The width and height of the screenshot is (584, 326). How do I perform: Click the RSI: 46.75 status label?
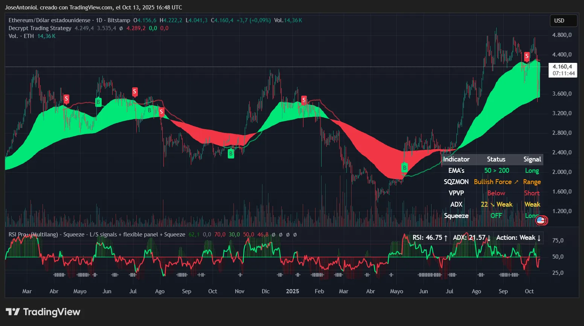tap(429, 238)
